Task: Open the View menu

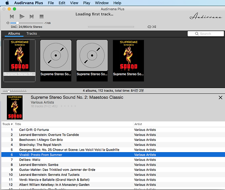Action: tap(74, 3)
